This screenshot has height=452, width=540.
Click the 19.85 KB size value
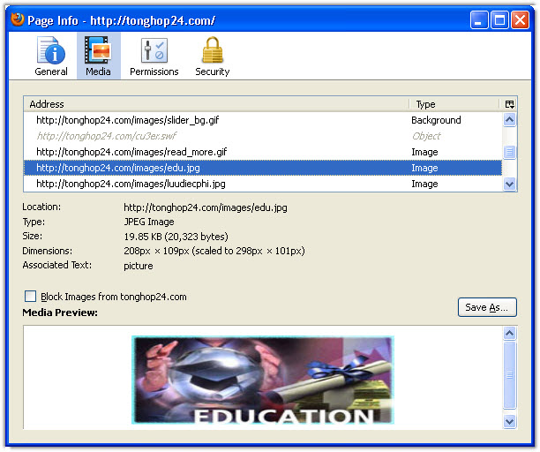point(176,237)
